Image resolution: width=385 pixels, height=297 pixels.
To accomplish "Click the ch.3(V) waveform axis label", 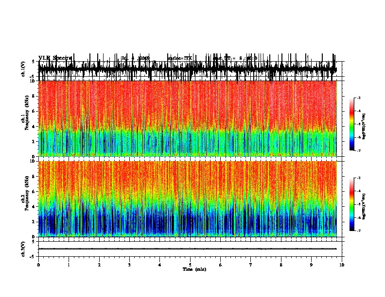I will [x=23, y=249].
